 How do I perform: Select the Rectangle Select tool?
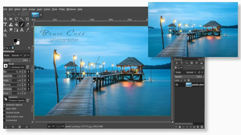click(11, 19)
